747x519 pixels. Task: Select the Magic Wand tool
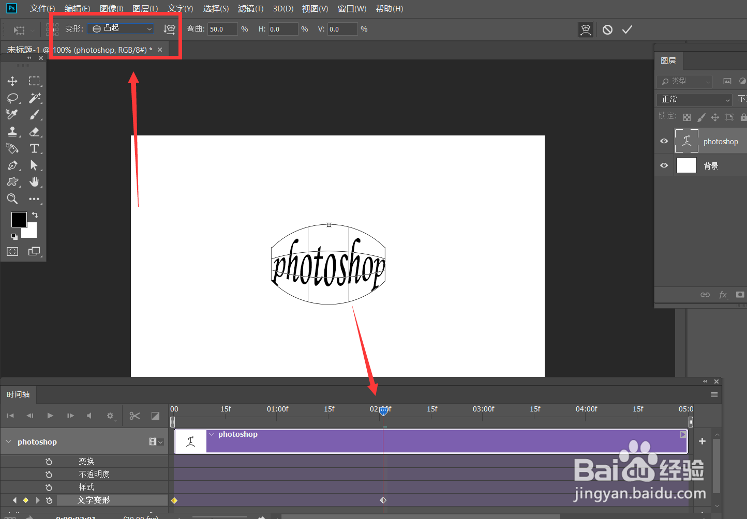34,98
